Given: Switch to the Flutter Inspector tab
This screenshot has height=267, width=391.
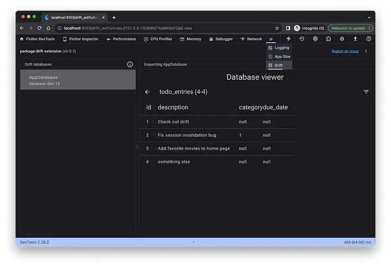Looking at the screenshot, I should pos(80,39).
